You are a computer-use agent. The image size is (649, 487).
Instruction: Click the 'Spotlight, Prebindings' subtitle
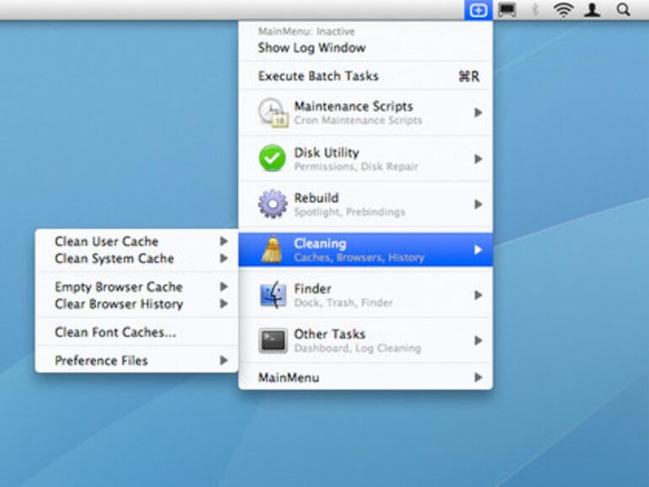coord(349,211)
